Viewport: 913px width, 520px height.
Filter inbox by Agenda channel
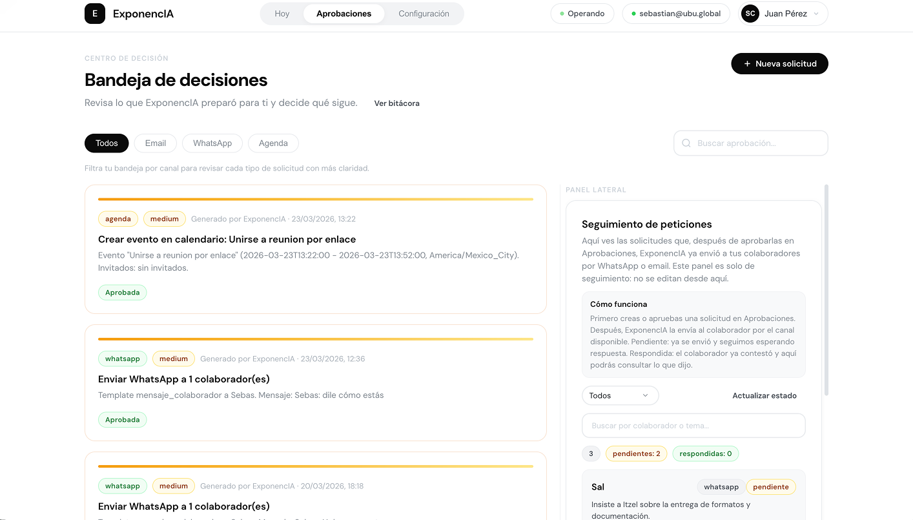273,143
